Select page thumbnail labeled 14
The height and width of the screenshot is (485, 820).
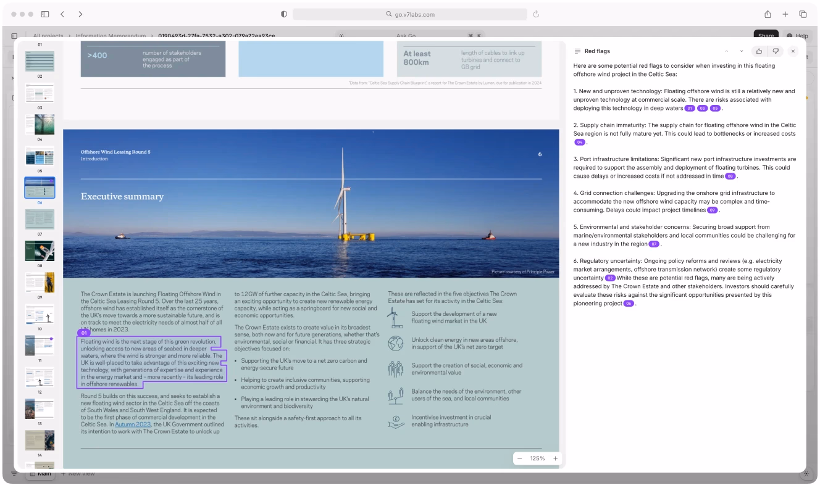(x=40, y=440)
